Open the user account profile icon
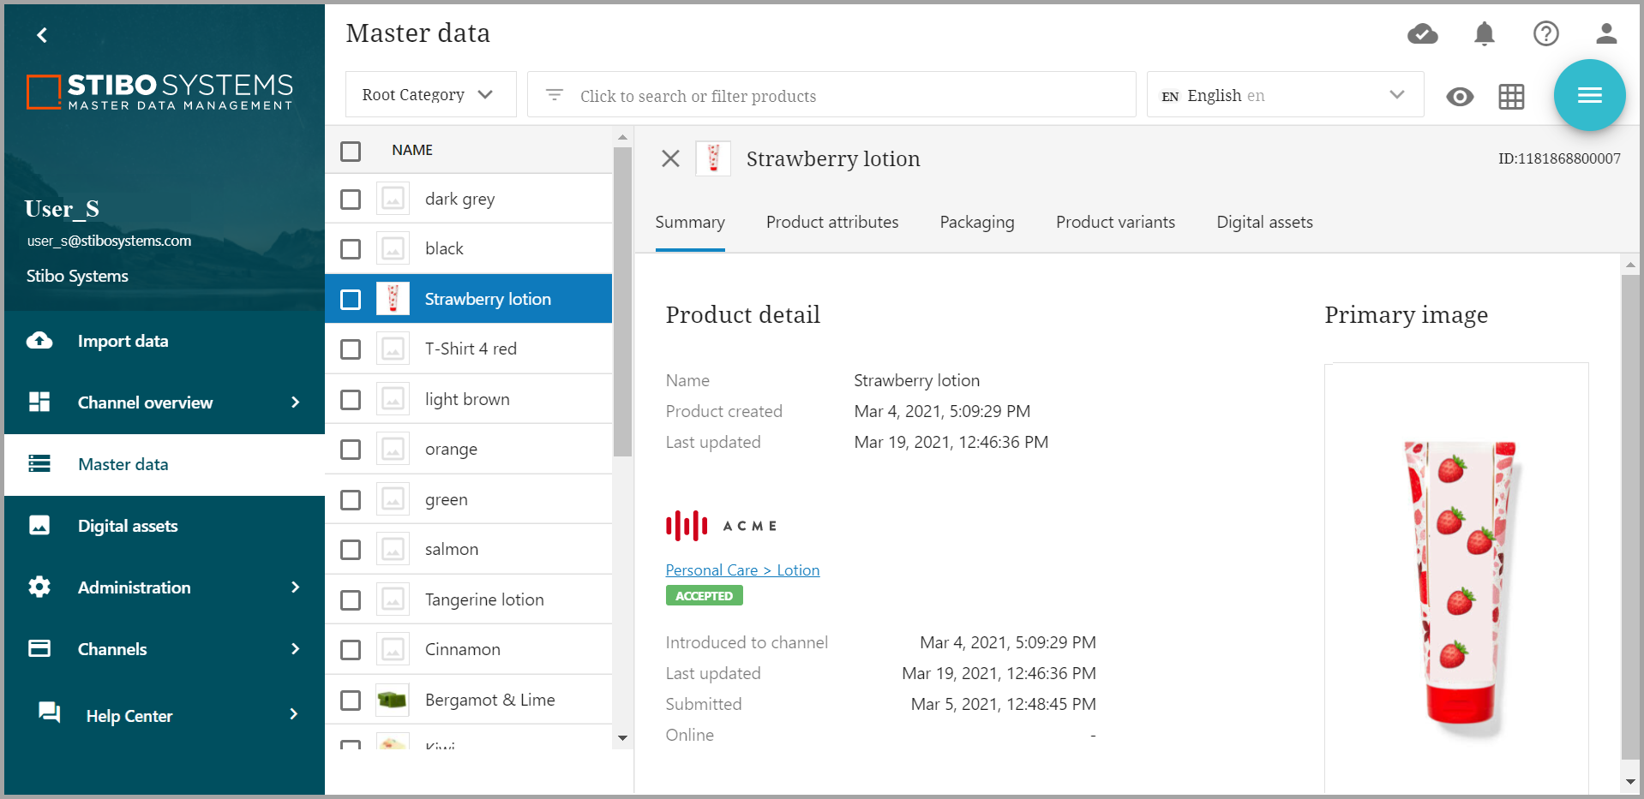This screenshot has width=1644, height=799. click(x=1605, y=34)
